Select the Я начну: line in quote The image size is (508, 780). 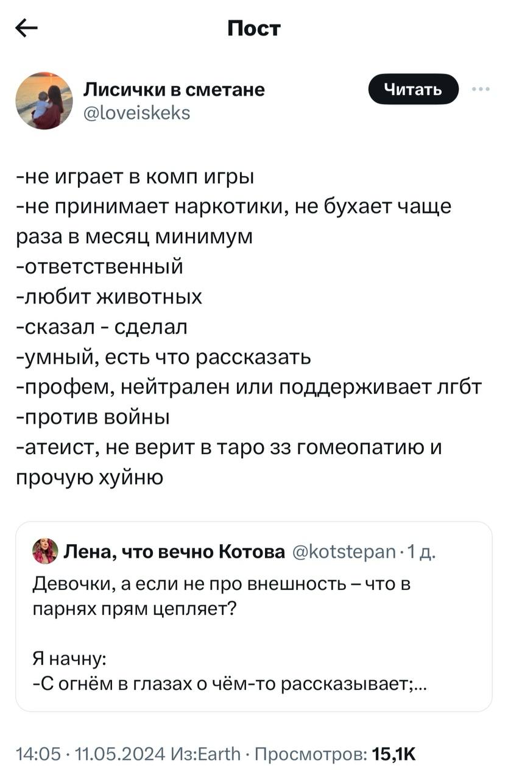click(69, 660)
